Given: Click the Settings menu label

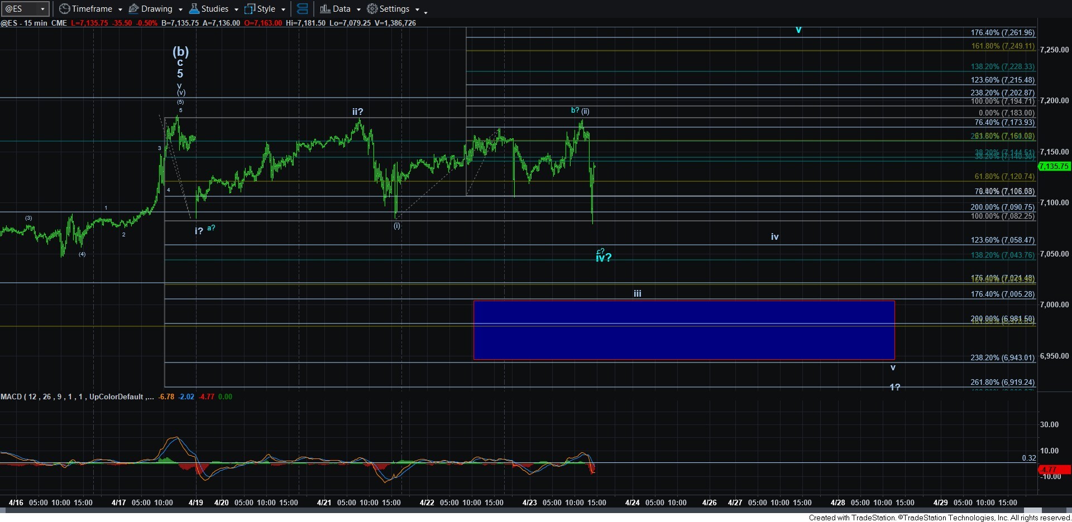Looking at the screenshot, I should click(394, 9).
